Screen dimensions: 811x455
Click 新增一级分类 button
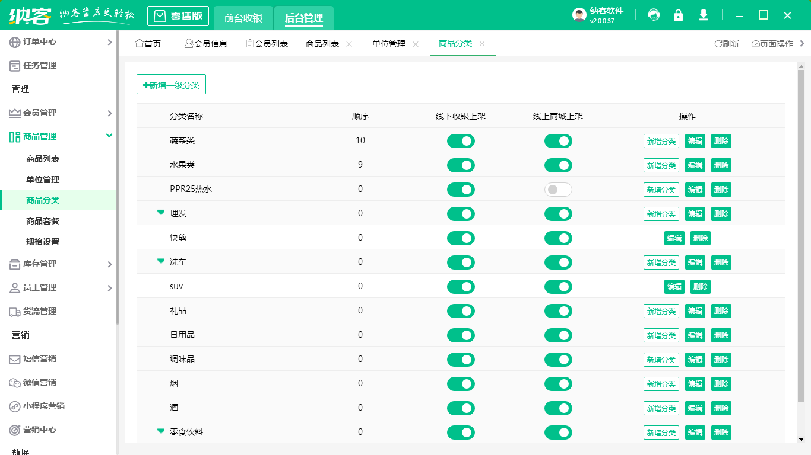(x=171, y=85)
